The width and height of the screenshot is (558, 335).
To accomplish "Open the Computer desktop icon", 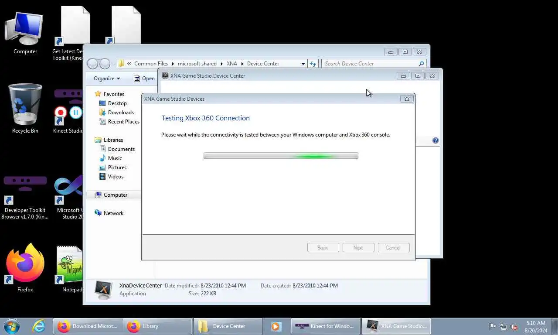I will coord(25,33).
